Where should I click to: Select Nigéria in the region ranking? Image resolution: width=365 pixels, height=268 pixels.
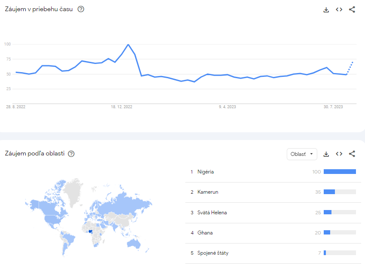click(206, 172)
